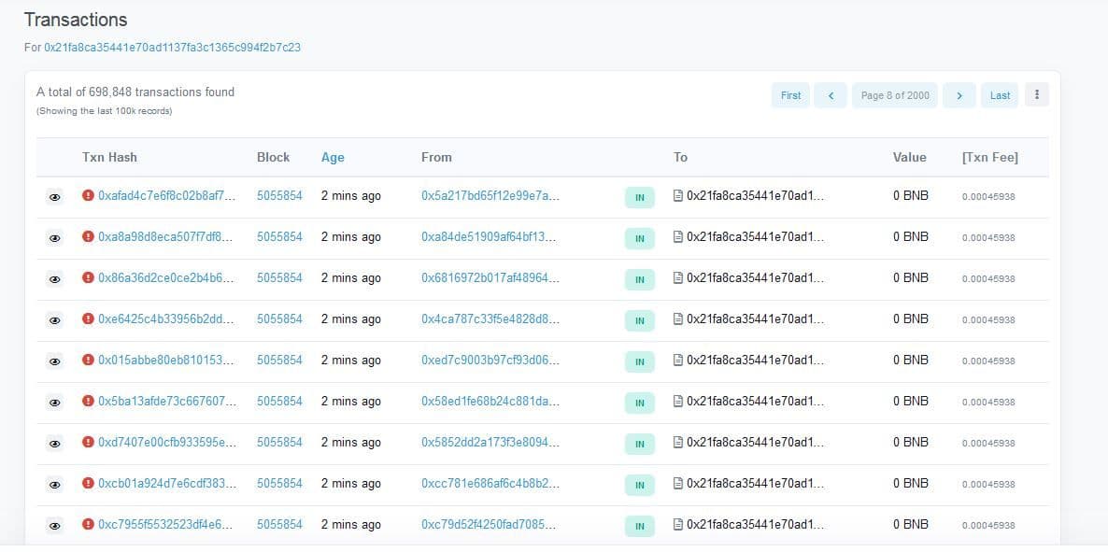This screenshot has width=1108, height=552.
Task: Open transaction hash 0xcb01a924d7e6cdf383
Action: [166, 483]
